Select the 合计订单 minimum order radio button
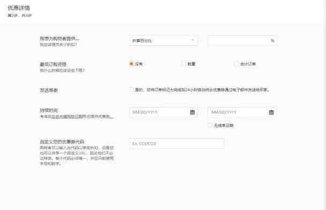Screen dimensions: 326x210 point(236,64)
